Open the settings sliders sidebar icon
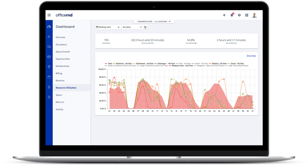The height and width of the screenshot is (165, 308). coord(49,97)
